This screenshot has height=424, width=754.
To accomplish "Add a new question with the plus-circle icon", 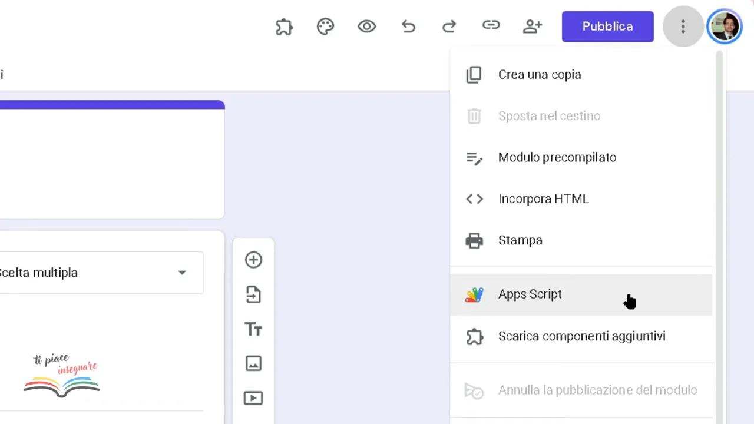I will tap(253, 260).
